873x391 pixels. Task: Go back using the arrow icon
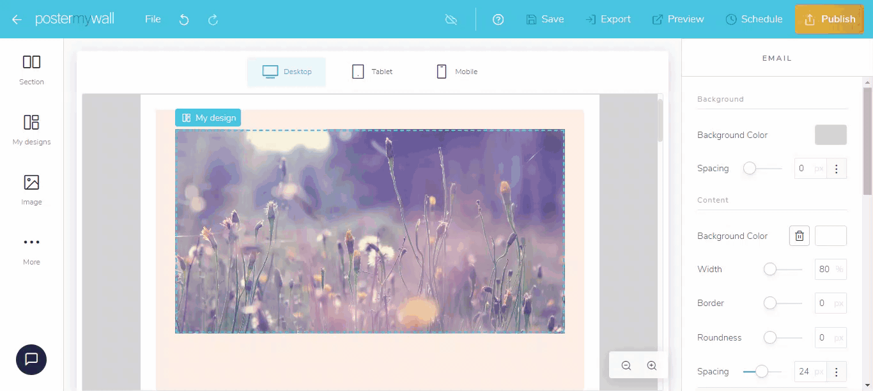[17, 19]
